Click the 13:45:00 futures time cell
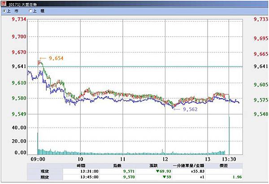The width and height of the screenshot is (269, 184). click(89, 177)
